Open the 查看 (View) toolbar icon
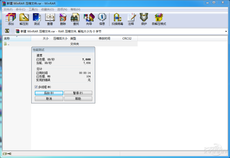This screenshot has width=230, height=158. pos(50,19)
